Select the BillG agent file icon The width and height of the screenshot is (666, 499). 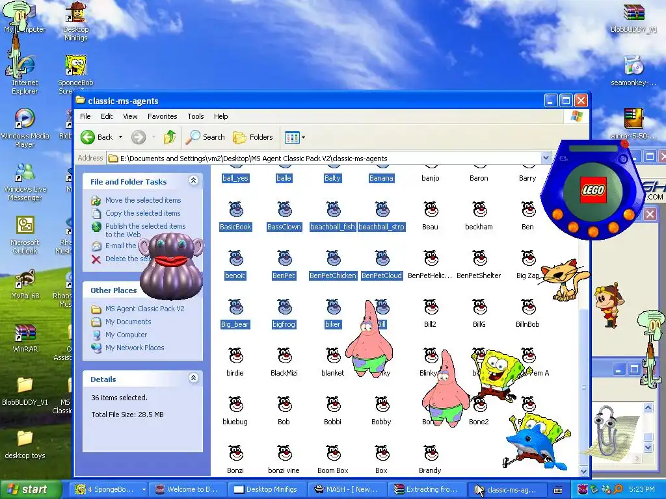coord(479,307)
